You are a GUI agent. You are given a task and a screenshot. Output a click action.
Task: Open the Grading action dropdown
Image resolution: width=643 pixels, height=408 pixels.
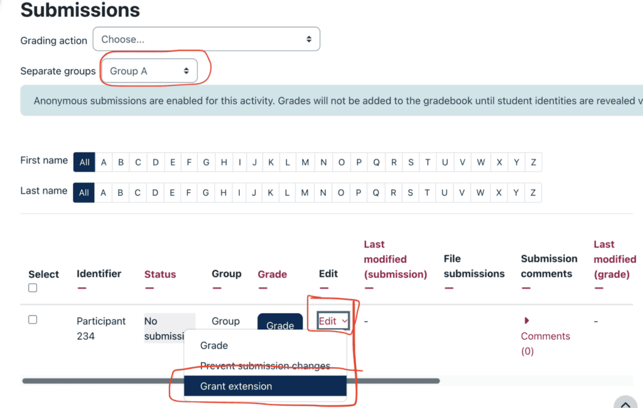[x=206, y=39]
